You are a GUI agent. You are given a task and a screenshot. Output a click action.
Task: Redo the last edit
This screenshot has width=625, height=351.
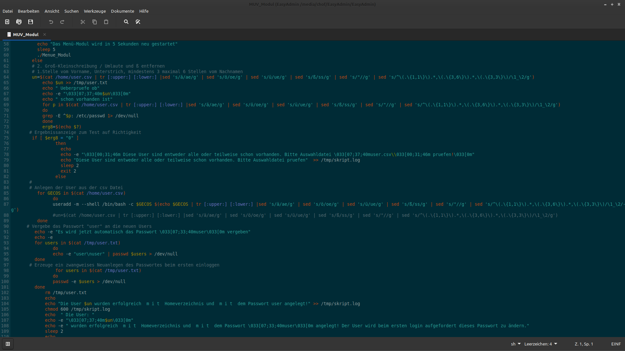click(x=62, y=22)
